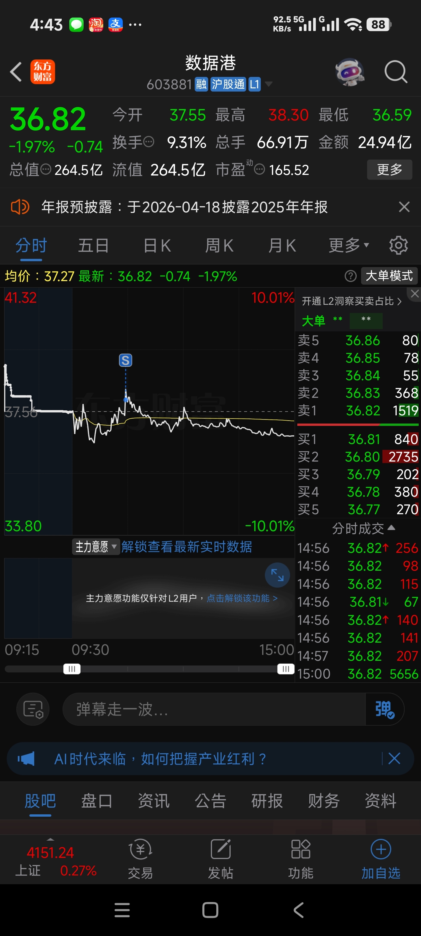The height and width of the screenshot is (936, 421).
Task: Close the L2 order book promo
Action: point(415,294)
